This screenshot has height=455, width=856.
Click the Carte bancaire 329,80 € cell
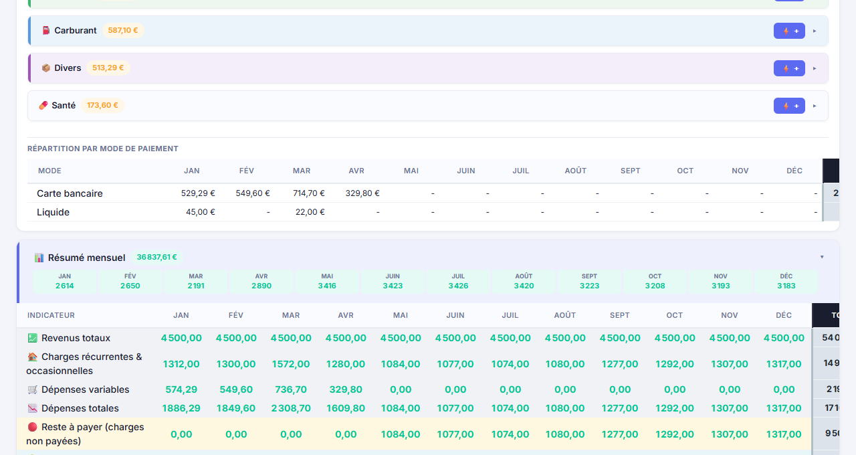tap(362, 193)
